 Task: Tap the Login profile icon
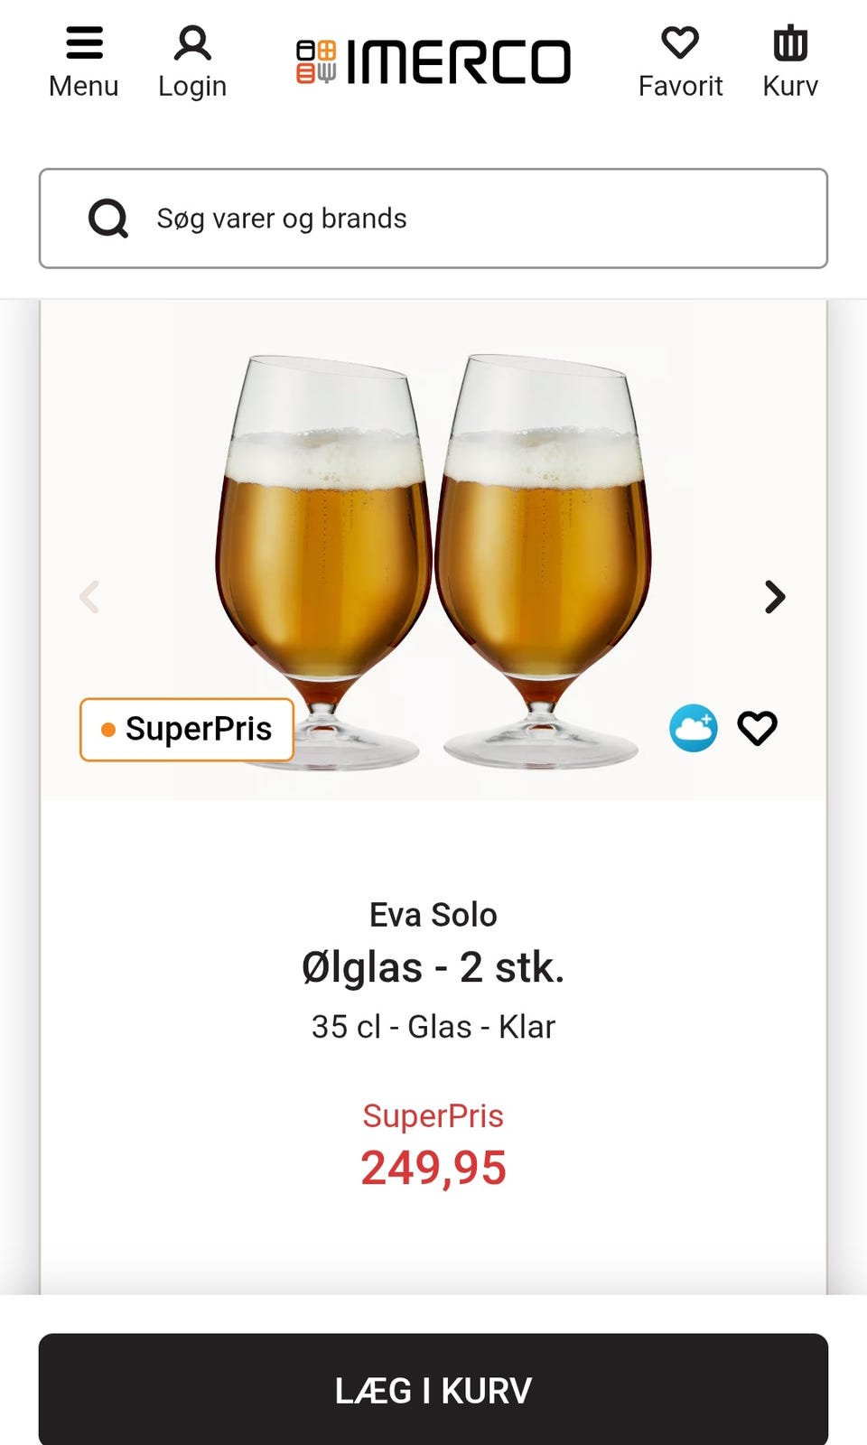(192, 61)
